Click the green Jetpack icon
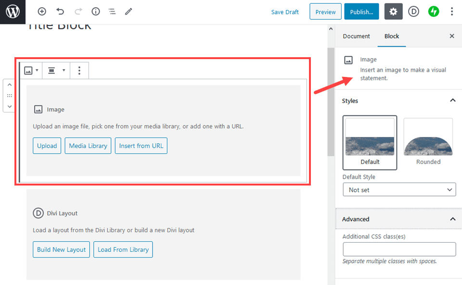462x285 pixels. point(433,11)
